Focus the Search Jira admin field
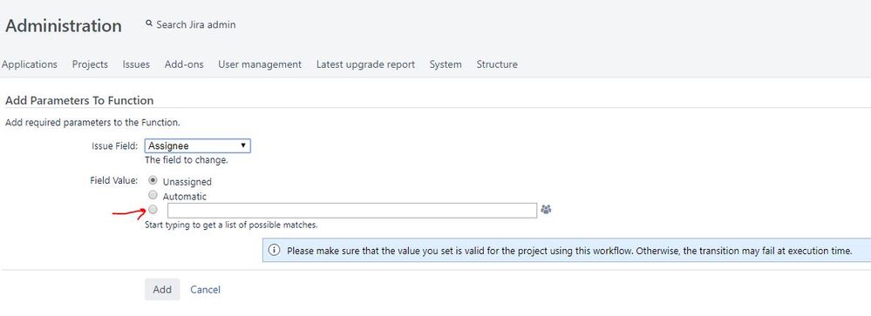871x316 pixels. [196, 24]
